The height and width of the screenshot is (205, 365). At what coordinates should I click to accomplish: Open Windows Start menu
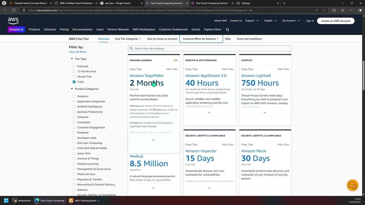pos(6,200)
